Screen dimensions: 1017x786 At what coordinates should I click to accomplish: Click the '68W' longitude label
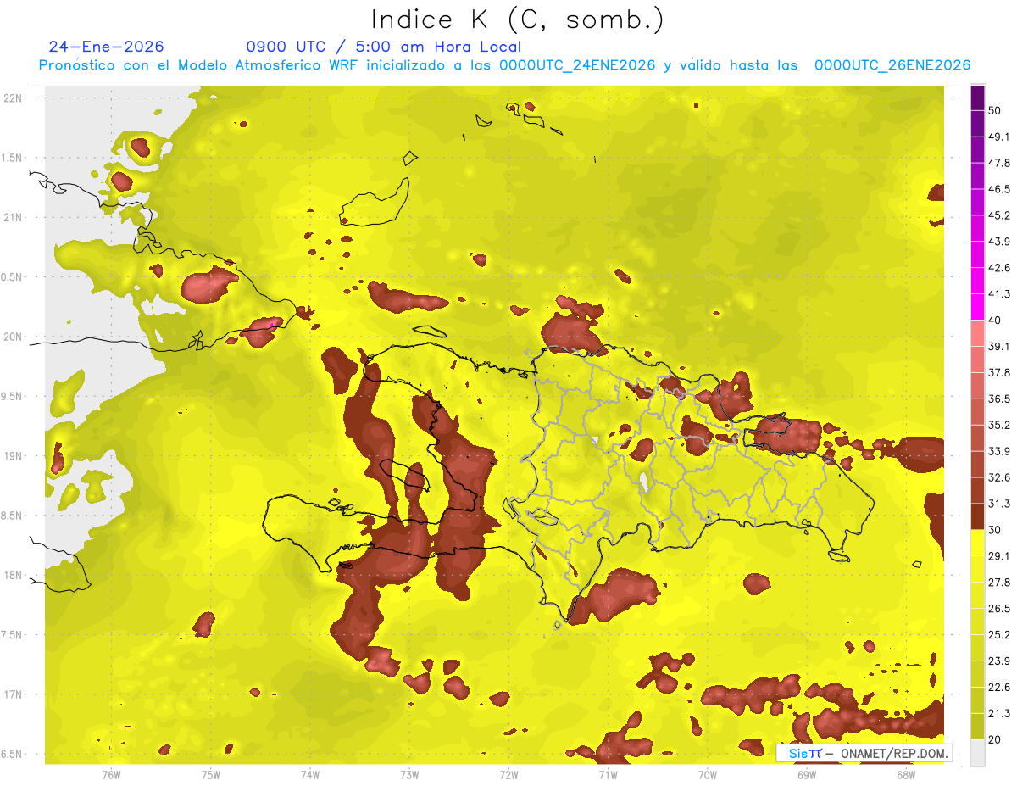[906, 774]
